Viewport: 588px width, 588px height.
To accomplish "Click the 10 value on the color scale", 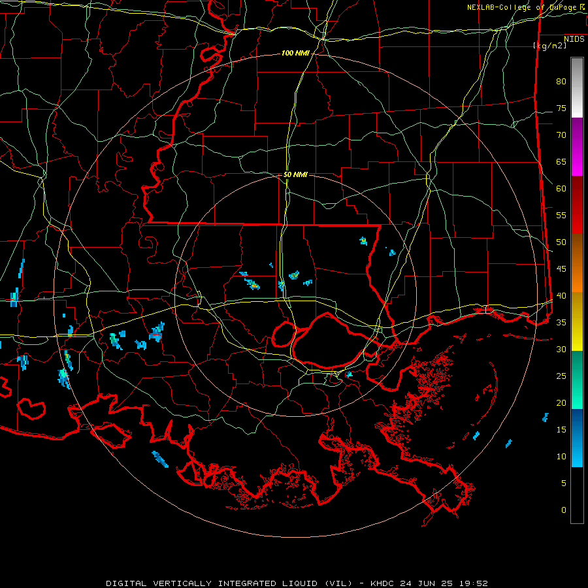I will pyautogui.click(x=561, y=457).
